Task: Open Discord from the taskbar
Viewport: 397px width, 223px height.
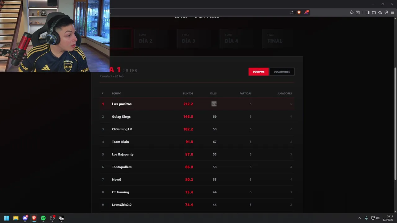Action: [25, 218]
